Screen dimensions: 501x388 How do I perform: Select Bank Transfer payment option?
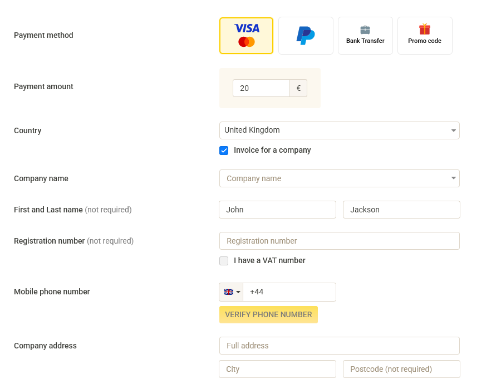365,36
